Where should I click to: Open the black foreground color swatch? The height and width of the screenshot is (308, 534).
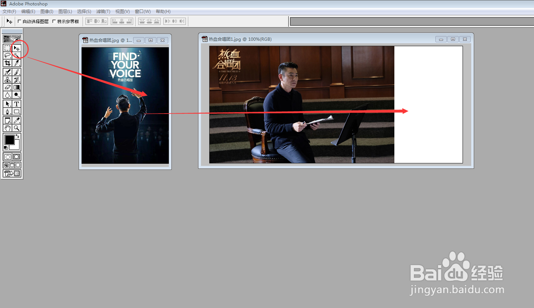pyautogui.click(x=9, y=140)
